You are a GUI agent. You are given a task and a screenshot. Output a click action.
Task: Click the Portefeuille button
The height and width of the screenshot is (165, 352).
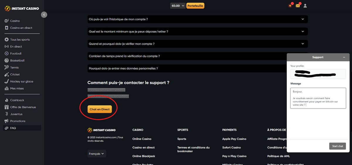coord(195,6)
